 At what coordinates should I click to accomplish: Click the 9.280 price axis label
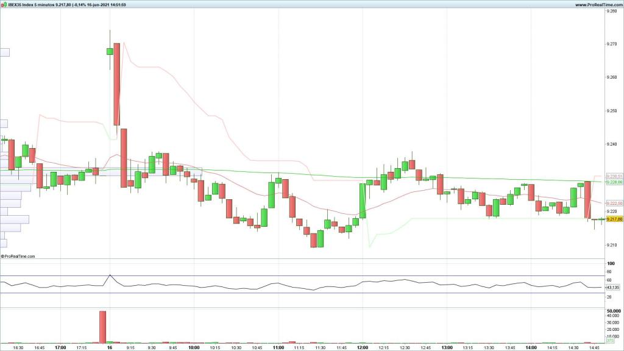point(612,11)
